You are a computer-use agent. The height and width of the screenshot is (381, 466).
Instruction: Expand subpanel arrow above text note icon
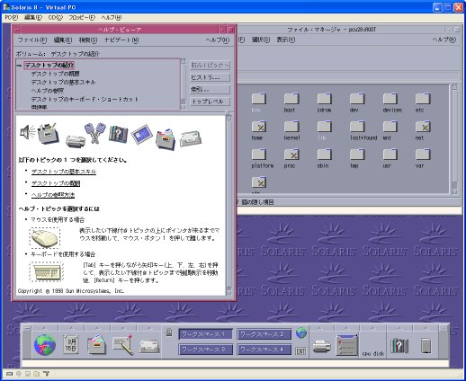pyautogui.click(x=122, y=328)
